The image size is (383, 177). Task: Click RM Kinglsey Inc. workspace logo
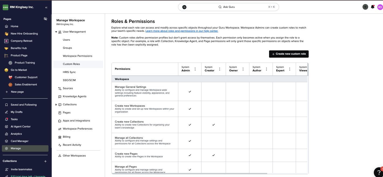pos(5,7)
